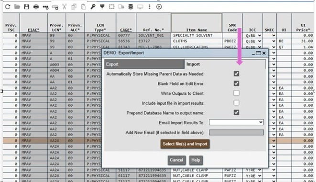Click the Filter funnel icon
Screen dimensions: 316x182
coord(102,7)
